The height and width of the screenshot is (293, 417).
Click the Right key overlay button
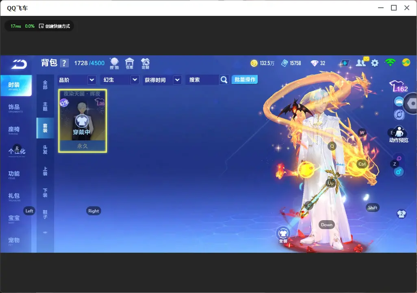(x=93, y=211)
